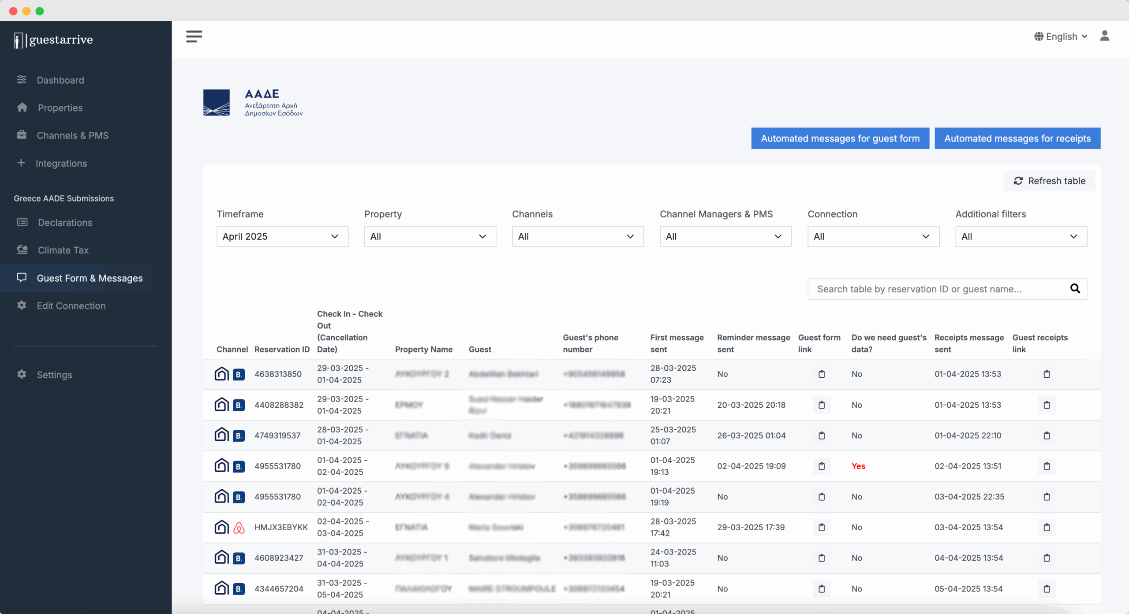Click the search magnifier icon

point(1075,289)
